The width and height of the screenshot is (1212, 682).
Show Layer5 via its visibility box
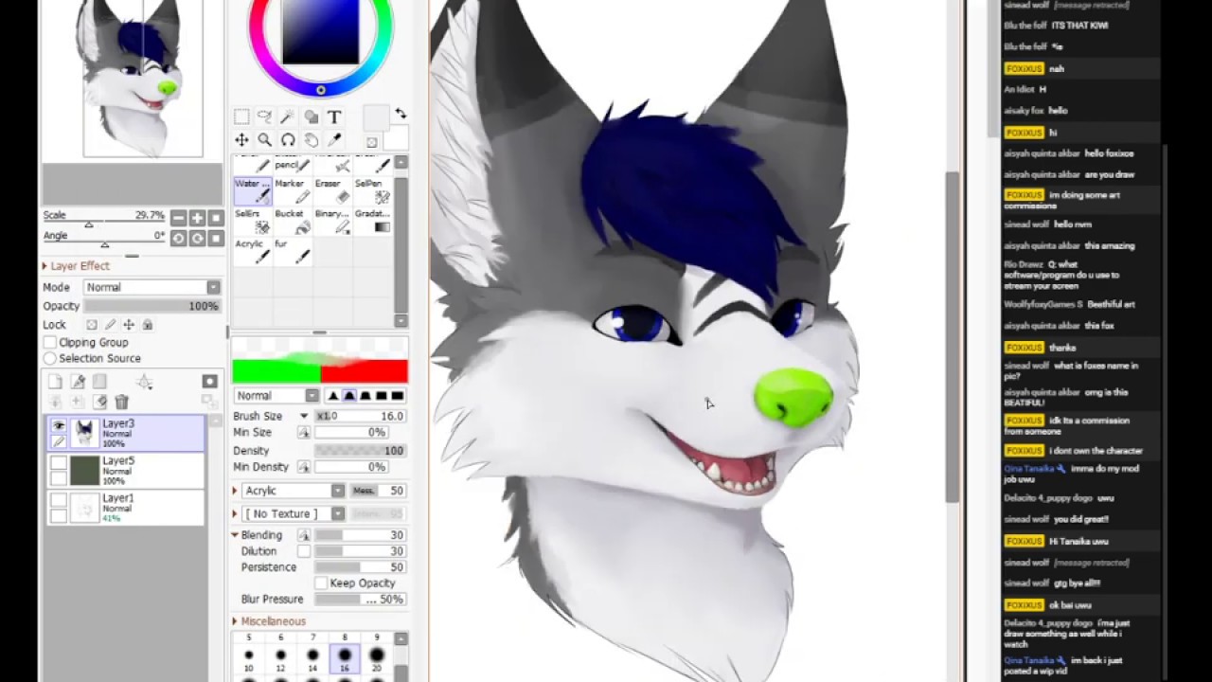(59, 463)
